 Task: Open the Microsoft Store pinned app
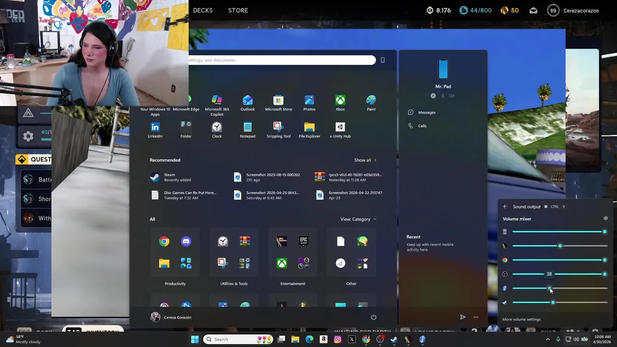[x=279, y=103]
